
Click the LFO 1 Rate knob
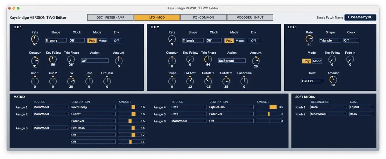35,39
